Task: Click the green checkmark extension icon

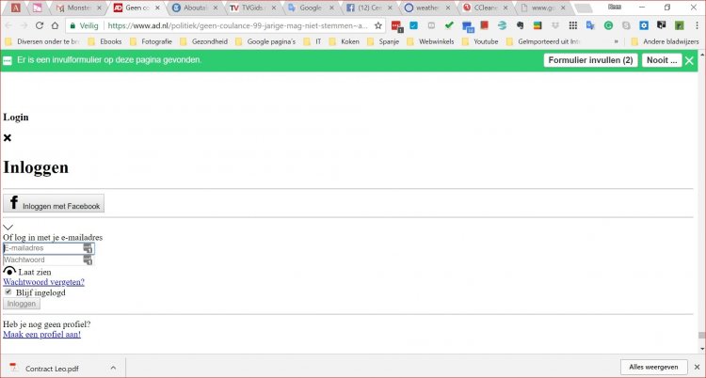Action: 449,25
